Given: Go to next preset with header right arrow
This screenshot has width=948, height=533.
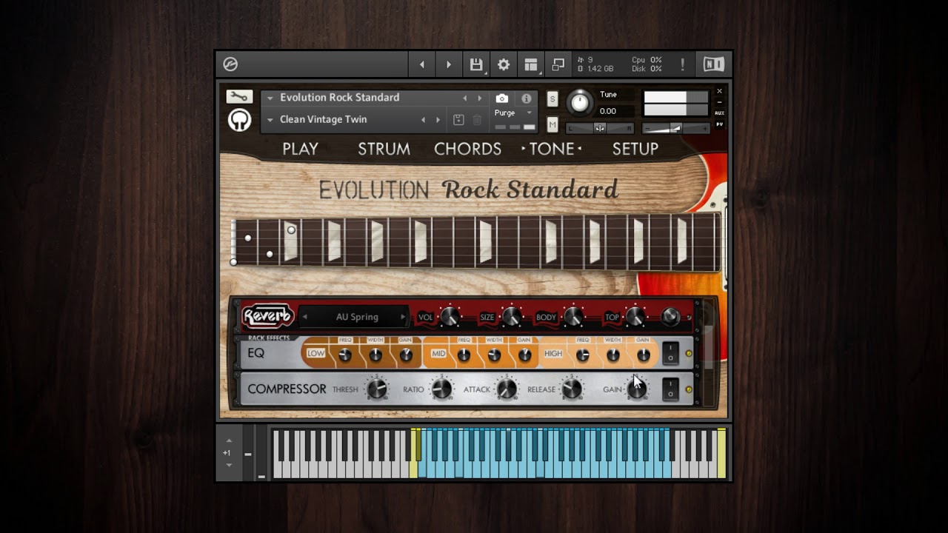Looking at the screenshot, I should pyautogui.click(x=448, y=64).
